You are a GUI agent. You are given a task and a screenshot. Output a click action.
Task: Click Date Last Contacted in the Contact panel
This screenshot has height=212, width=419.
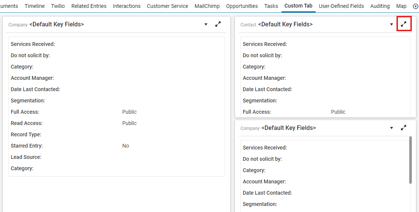[267, 89]
